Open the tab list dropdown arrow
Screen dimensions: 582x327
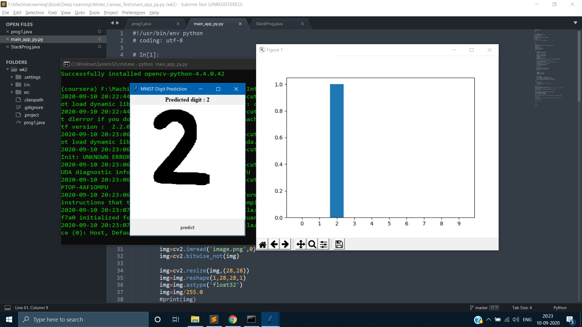coord(575,23)
